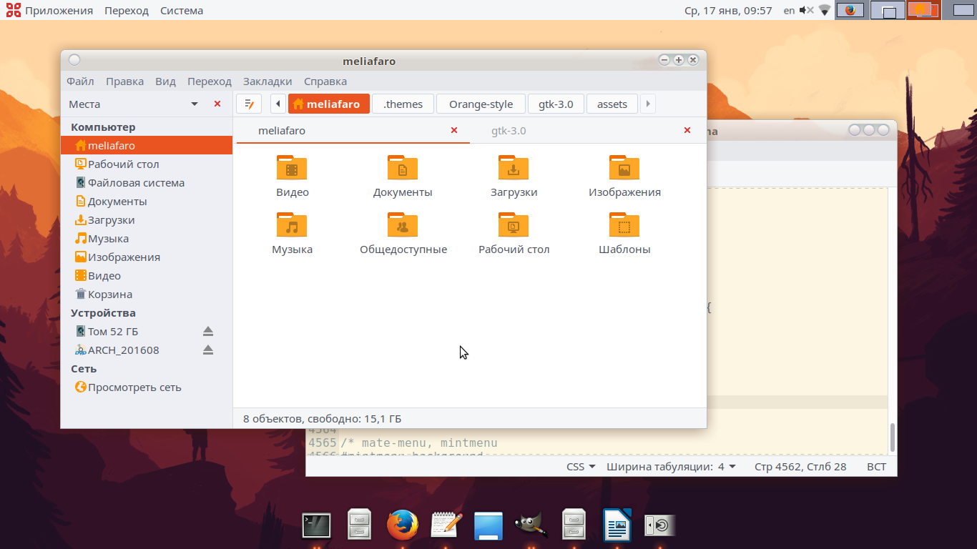Select Рабочий стол in sidebar
This screenshot has width=977, height=549.
(x=147, y=164)
